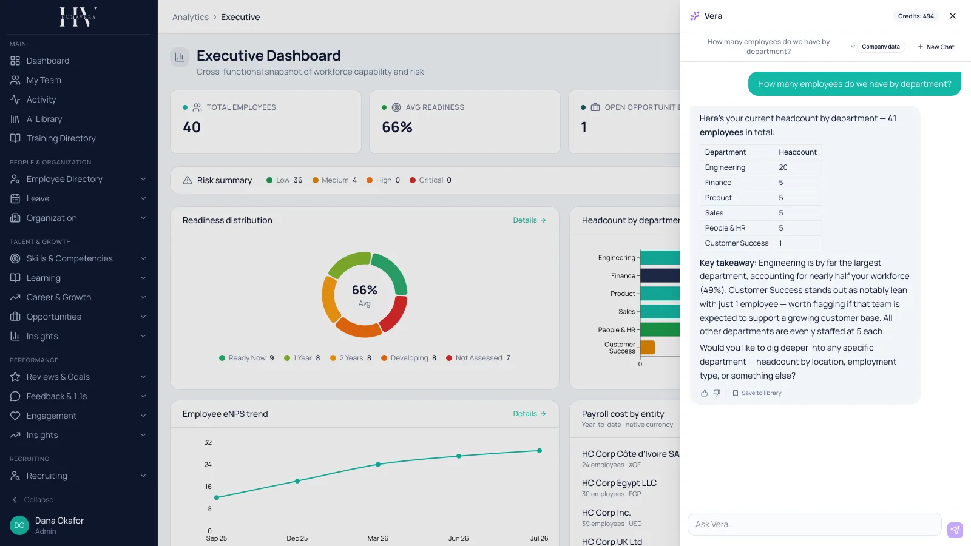Click Save to library under Vera's answer
The image size is (971, 546).
point(757,393)
